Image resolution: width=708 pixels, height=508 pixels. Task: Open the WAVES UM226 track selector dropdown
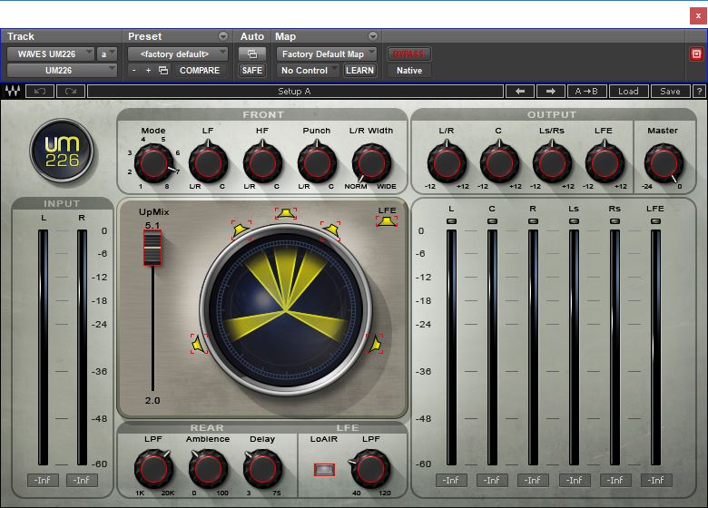pyautogui.click(x=51, y=54)
